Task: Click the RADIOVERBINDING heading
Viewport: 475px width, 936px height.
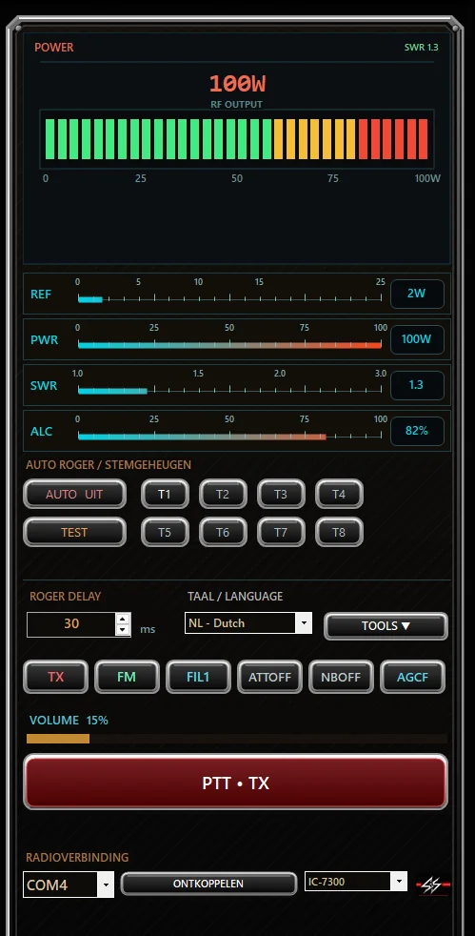Action: click(x=77, y=857)
